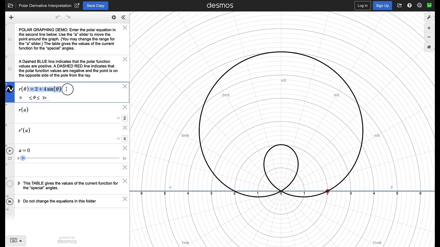Click the POLAR GRAPHING DEMO note text
Viewport: 440px width, 247px height.
[x=67, y=39]
